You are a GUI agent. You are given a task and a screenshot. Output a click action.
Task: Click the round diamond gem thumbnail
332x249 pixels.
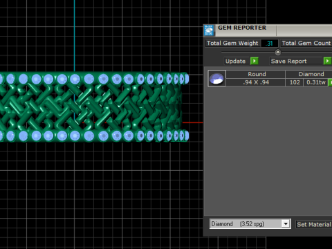click(216, 78)
